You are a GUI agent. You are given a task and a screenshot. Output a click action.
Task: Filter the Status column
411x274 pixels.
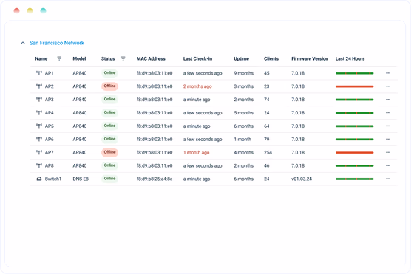[x=123, y=58]
